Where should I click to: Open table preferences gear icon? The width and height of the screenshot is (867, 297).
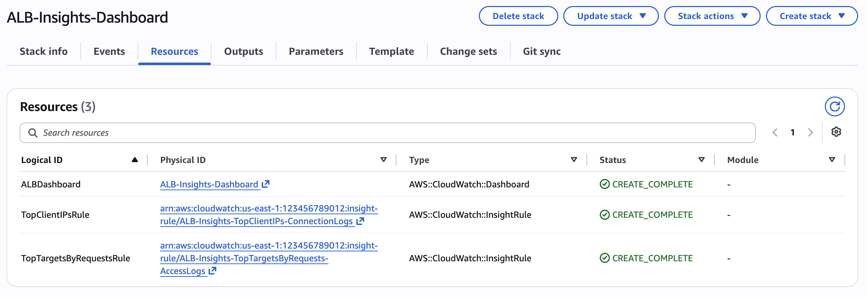(x=836, y=132)
